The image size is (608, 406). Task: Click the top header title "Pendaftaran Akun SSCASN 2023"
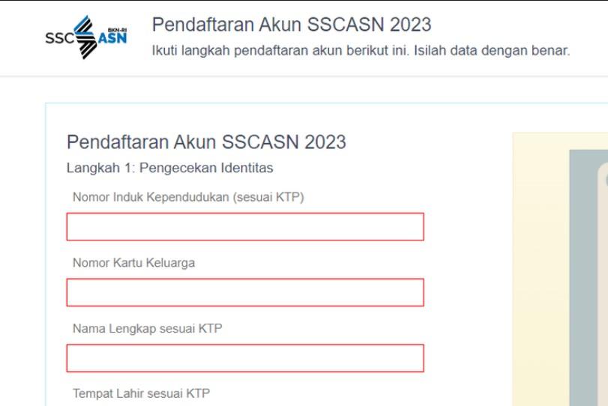[x=292, y=25]
